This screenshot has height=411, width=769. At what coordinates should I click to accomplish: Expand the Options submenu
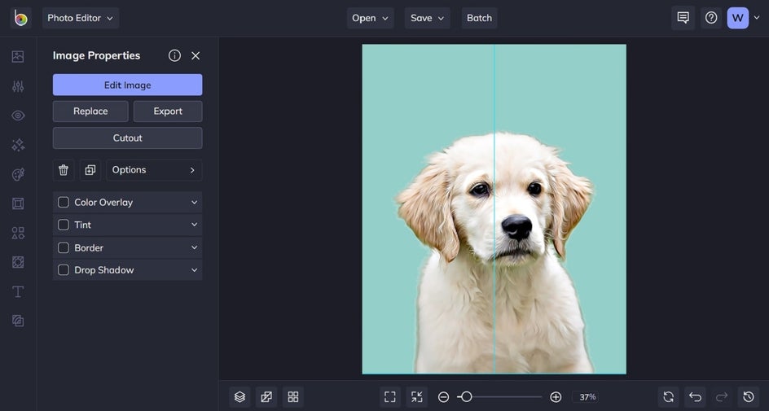coord(154,170)
